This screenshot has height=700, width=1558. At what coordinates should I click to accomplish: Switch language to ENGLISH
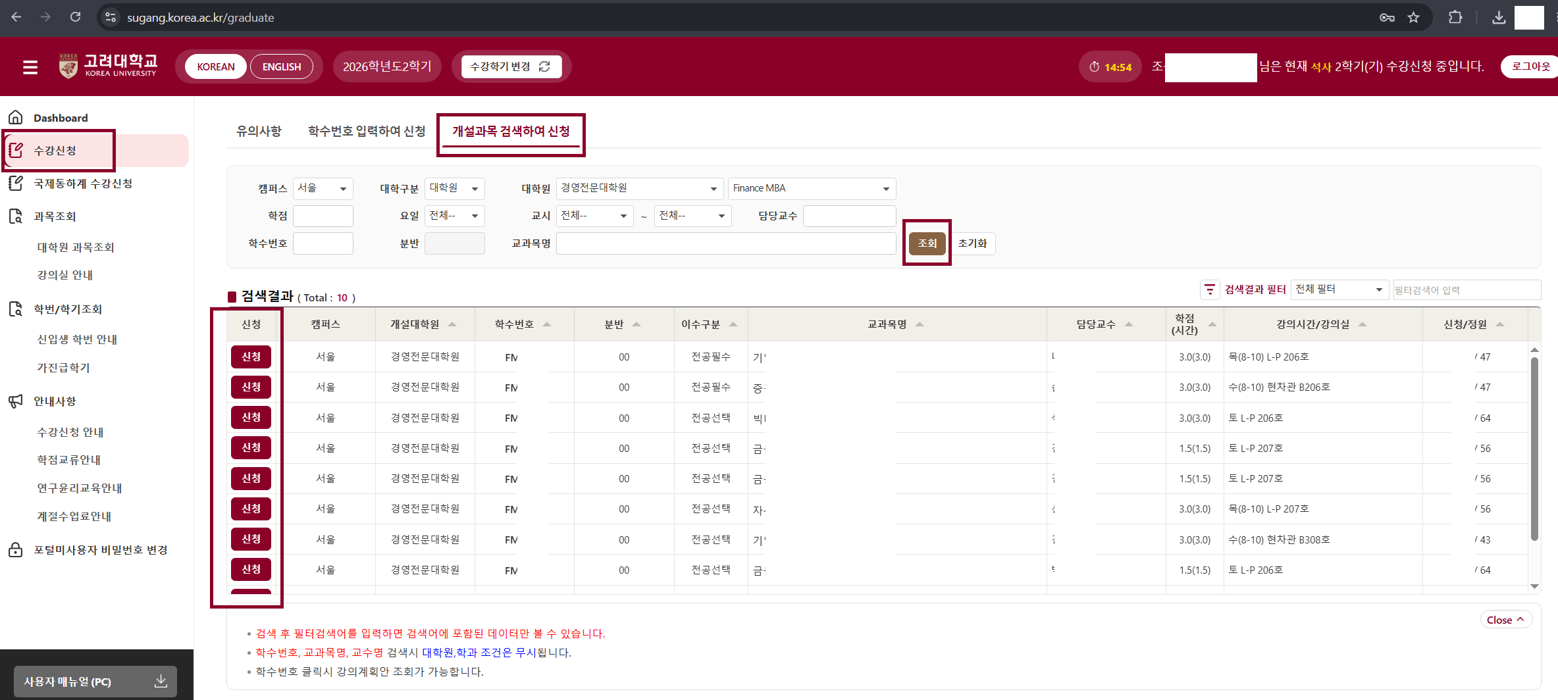pos(282,66)
